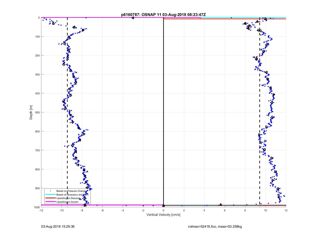The width and height of the screenshot is (316, 233).
Task: Click the velocity axis tick label '12'
Action: (x=286, y=211)
